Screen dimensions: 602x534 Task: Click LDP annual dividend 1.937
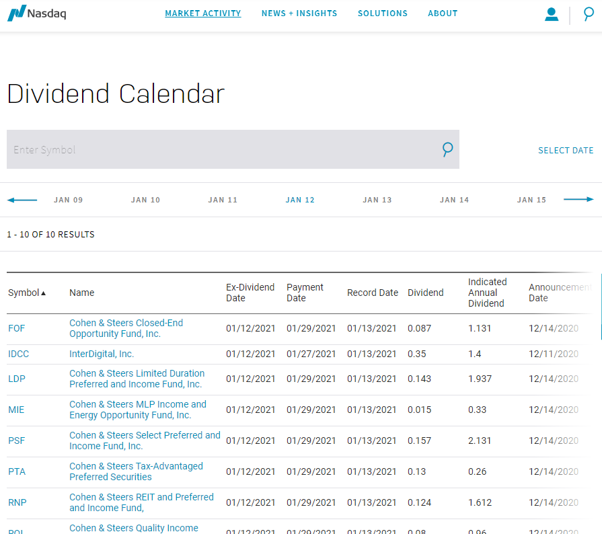[x=480, y=379]
